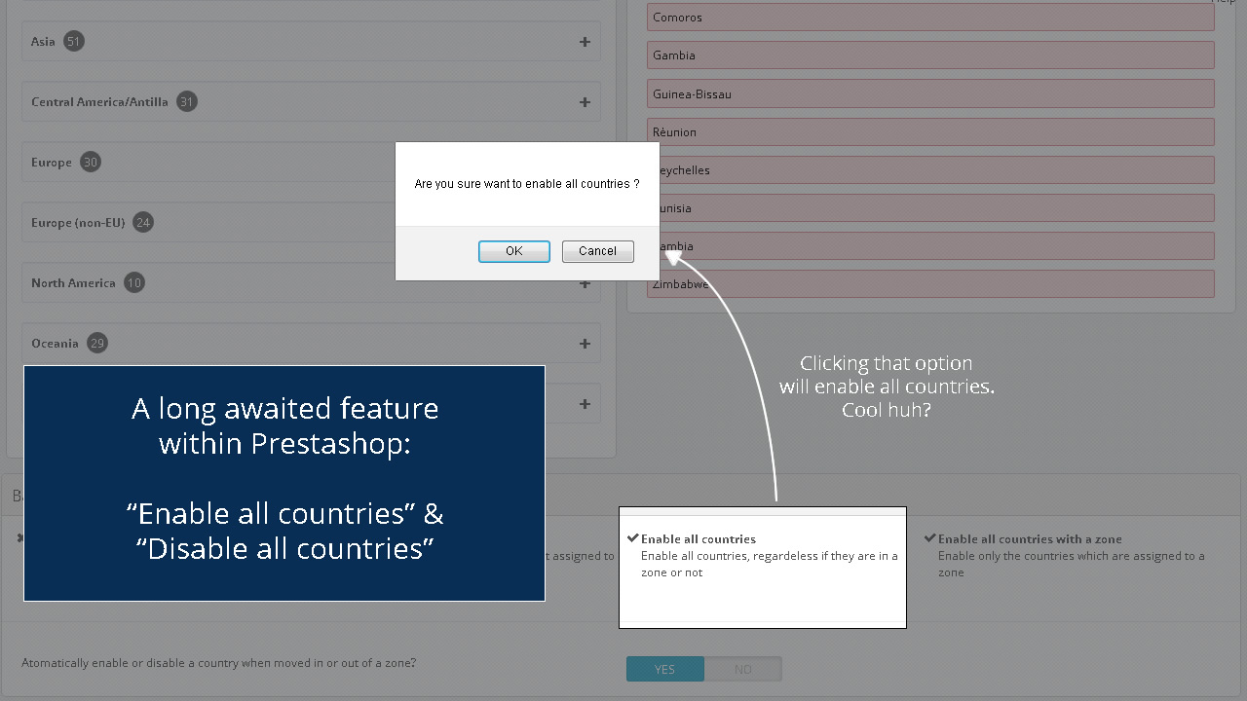1247x701 pixels.
Task: Click the checkmark icon beside Enable all countries
Action: (x=633, y=538)
